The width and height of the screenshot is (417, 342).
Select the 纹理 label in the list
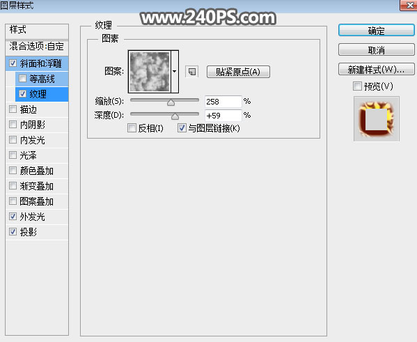(x=38, y=94)
